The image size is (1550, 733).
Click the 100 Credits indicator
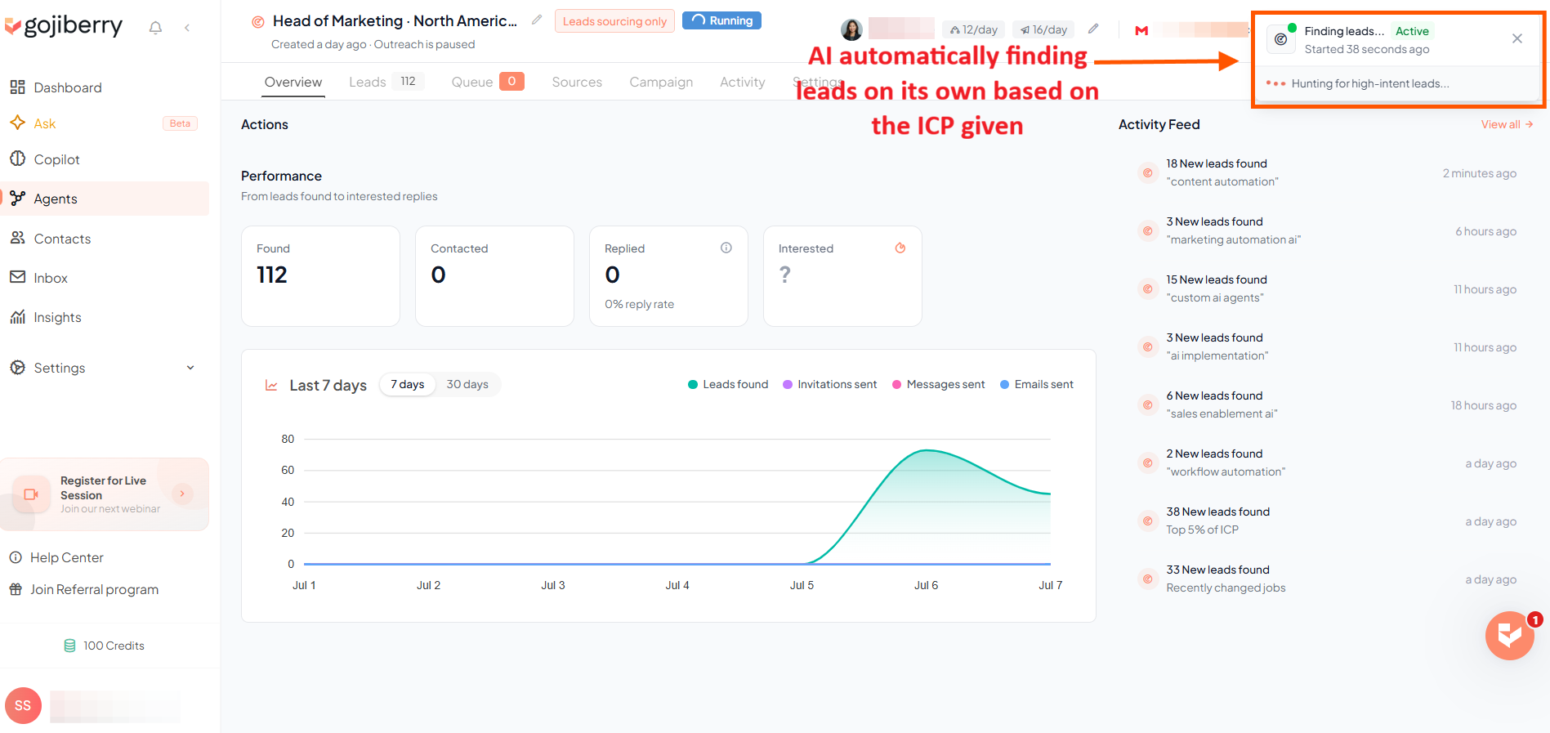point(105,646)
